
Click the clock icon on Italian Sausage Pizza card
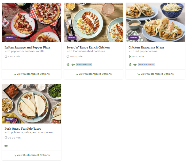point(6,57)
